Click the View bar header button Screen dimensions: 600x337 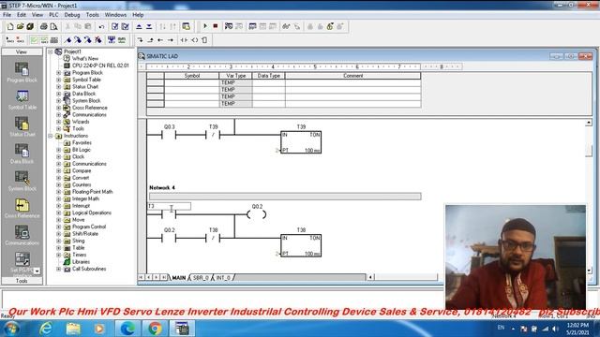coord(22,51)
